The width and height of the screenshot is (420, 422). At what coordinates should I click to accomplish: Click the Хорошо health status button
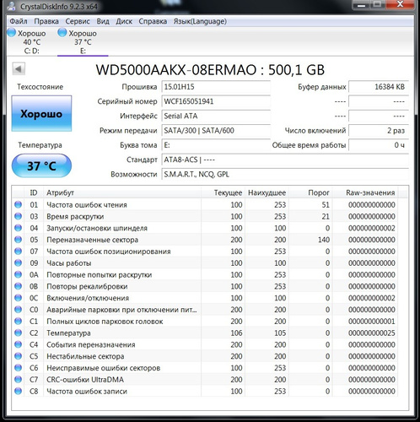(x=41, y=114)
